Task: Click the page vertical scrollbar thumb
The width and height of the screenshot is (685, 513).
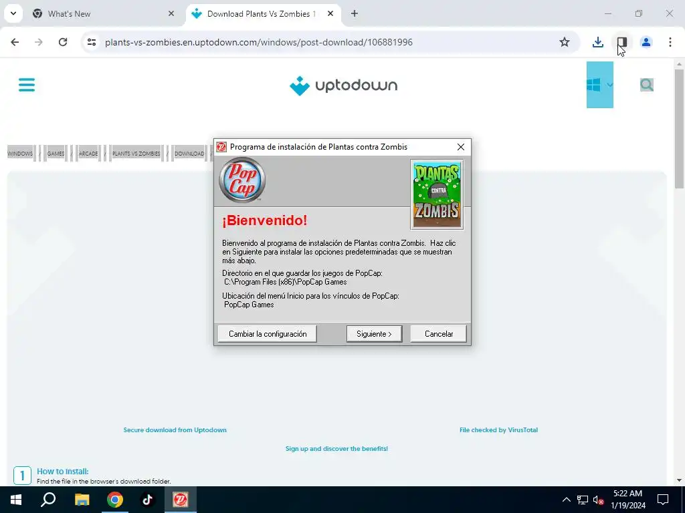Action: [x=679, y=129]
